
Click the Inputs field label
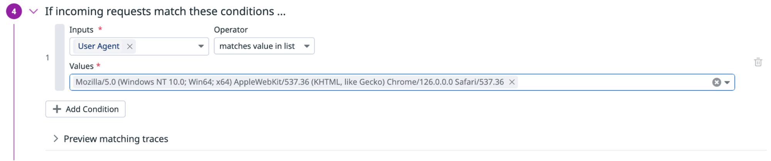click(x=81, y=30)
